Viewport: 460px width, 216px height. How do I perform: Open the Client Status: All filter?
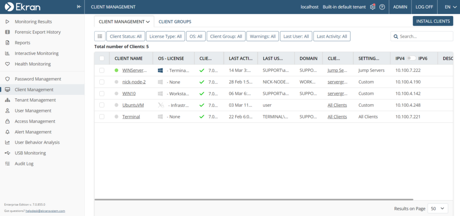pyautogui.click(x=125, y=36)
